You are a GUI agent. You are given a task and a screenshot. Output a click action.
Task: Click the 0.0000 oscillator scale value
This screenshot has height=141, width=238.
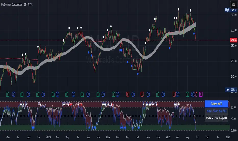click(234, 130)
